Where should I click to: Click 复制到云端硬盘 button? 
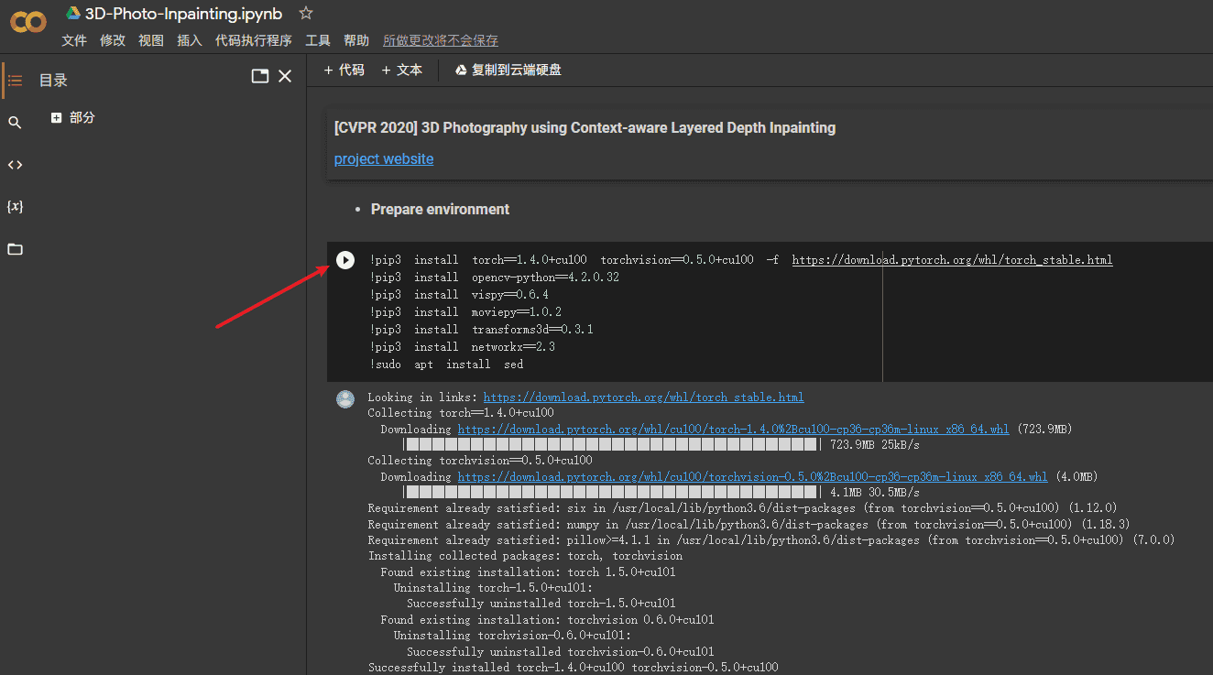(508, 70)
